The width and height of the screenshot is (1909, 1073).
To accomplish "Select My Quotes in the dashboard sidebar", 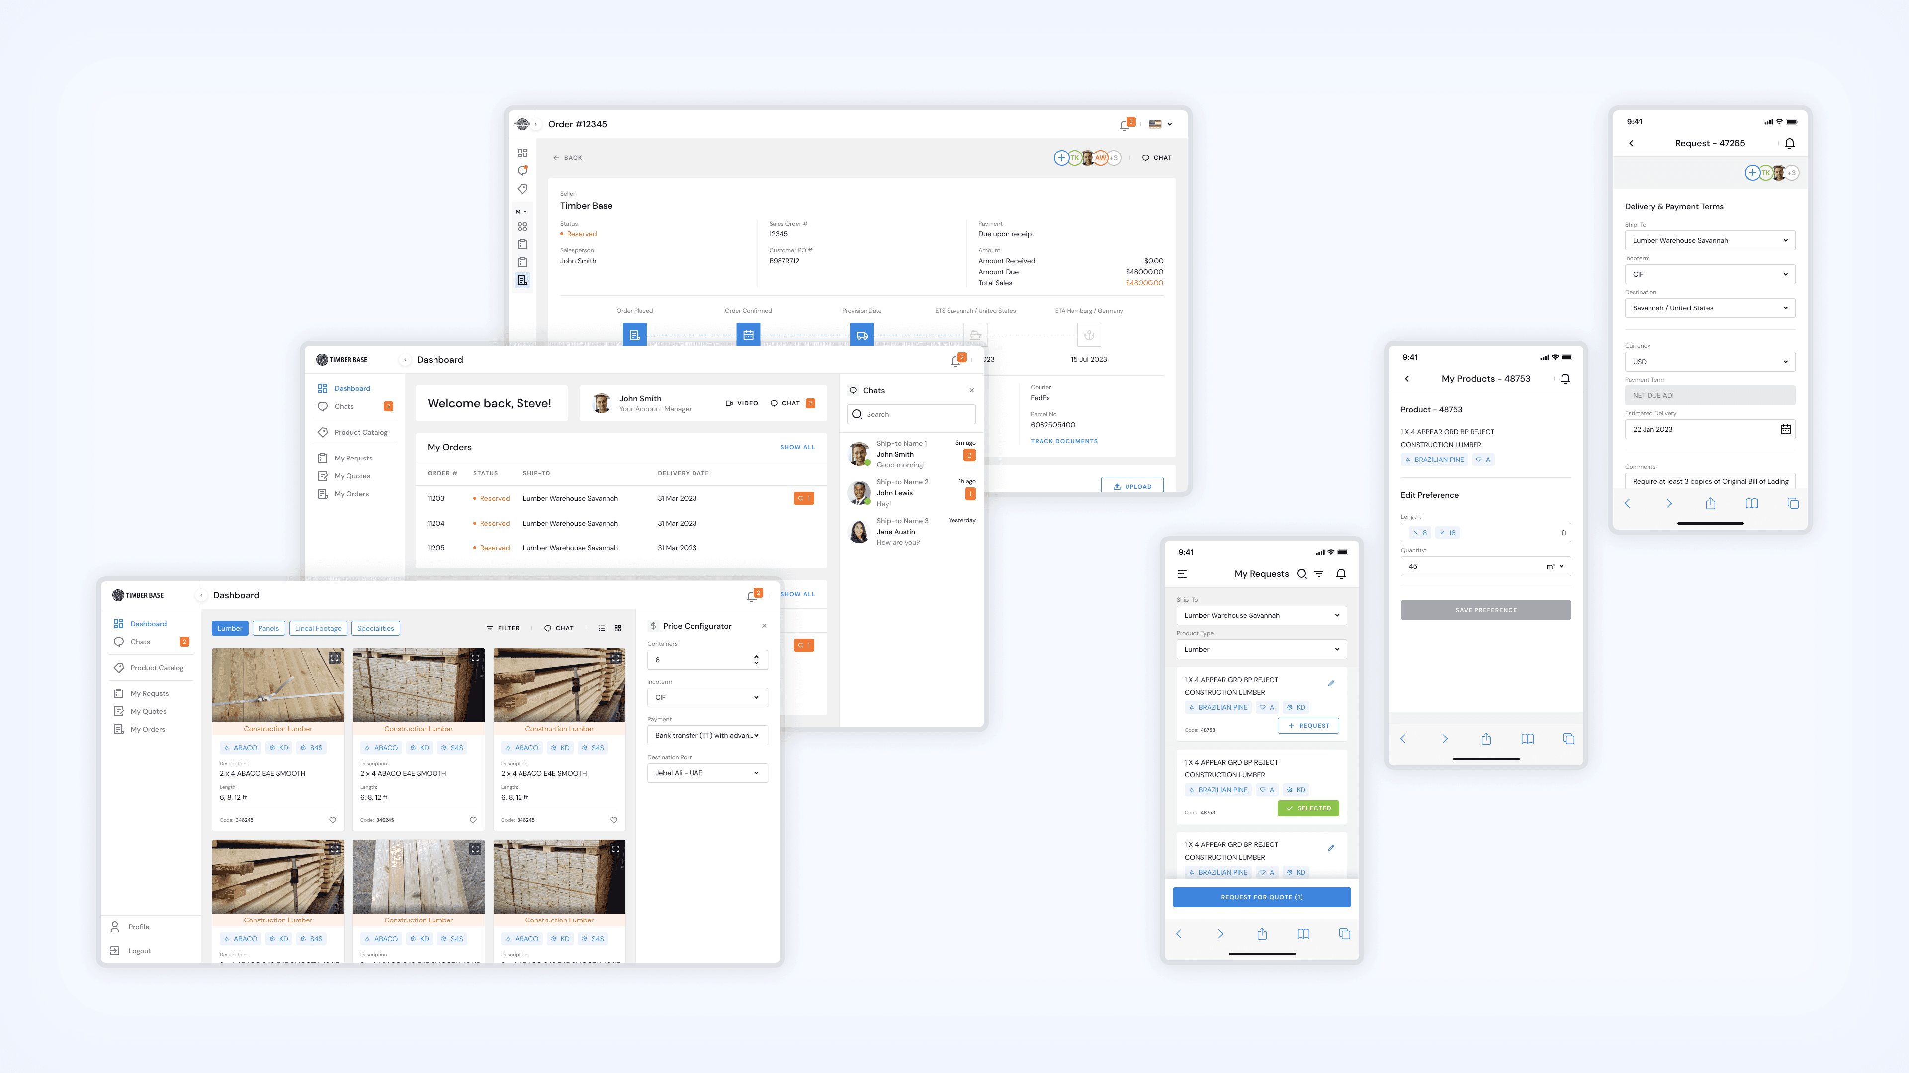I will 148,711.
